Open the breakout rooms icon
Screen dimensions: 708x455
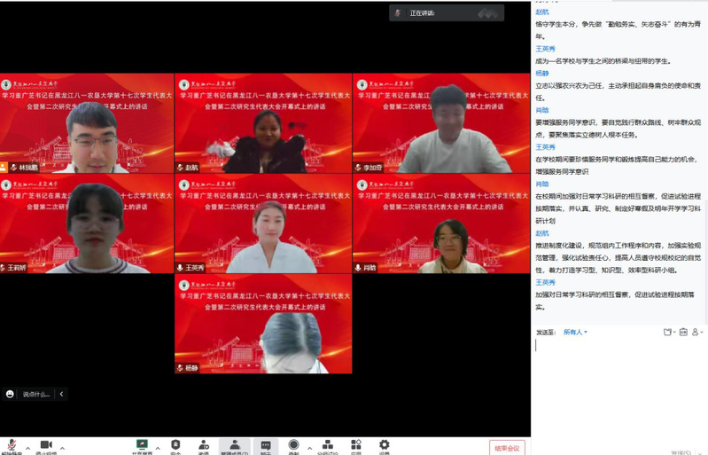(x=327, y=445)
